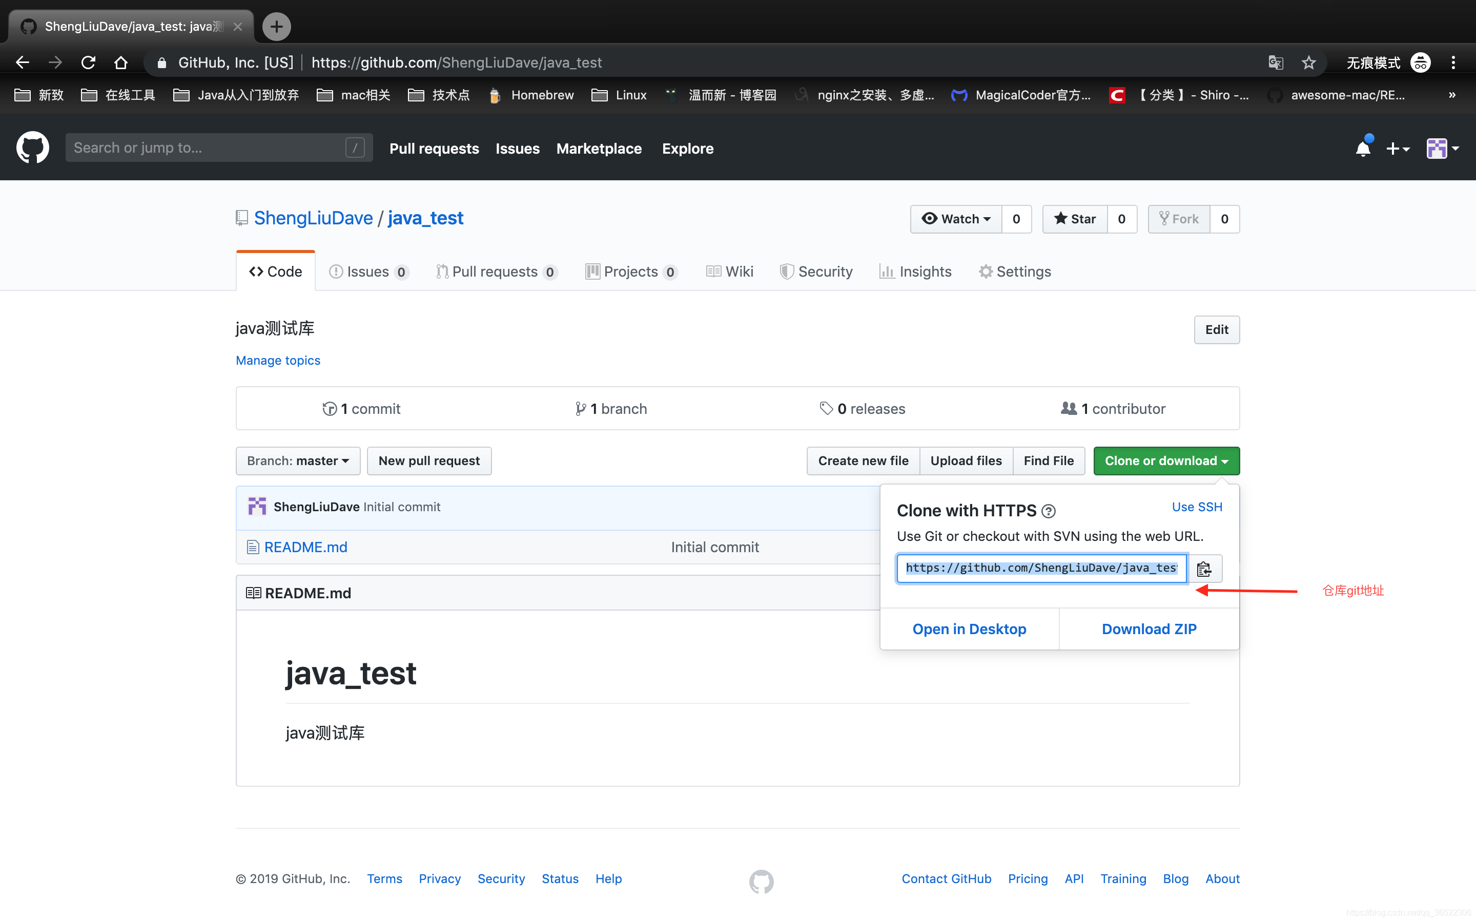Expand the Branch master dropdown
This screenshot has width=1476, height=922.
point(296,461)
